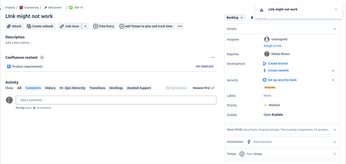The height and width of the screenshot is (164, 346).
Task: Click the TRY TEMPLATE badge
Action: (x=205, y=67)
